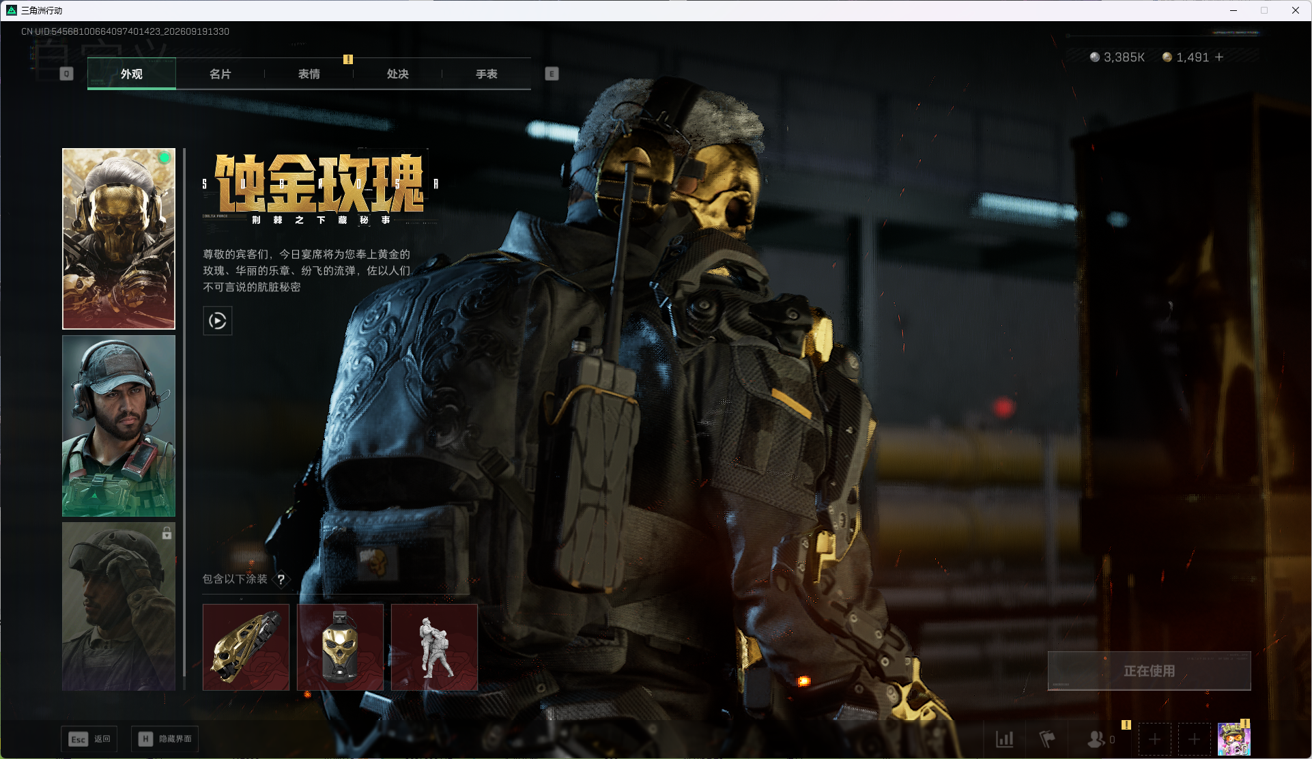The height and width of the screenshot is (759, 1312).
Task: Click the second empty squad slot plus
Action: (1195, 739)
